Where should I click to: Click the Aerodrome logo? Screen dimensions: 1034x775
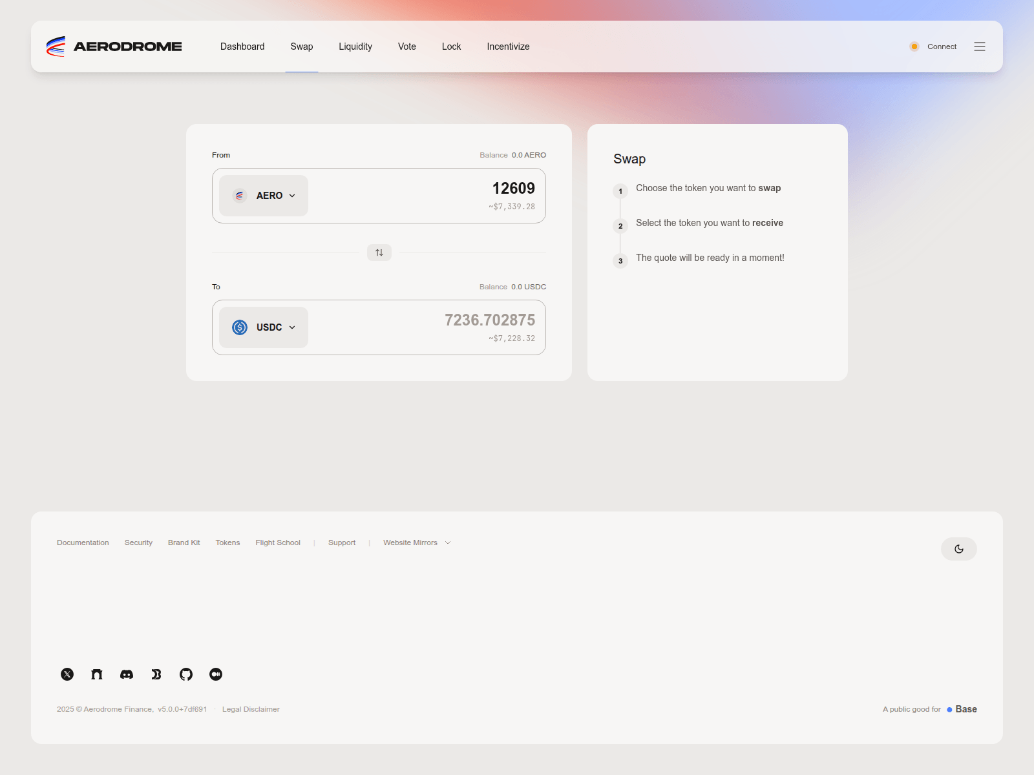114,46
